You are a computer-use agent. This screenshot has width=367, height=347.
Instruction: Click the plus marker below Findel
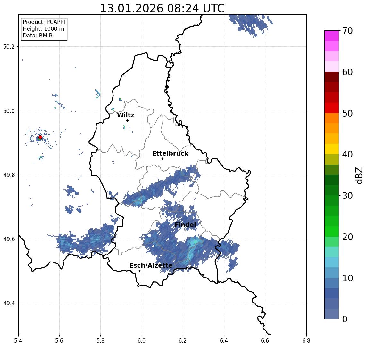pos(185,230)
